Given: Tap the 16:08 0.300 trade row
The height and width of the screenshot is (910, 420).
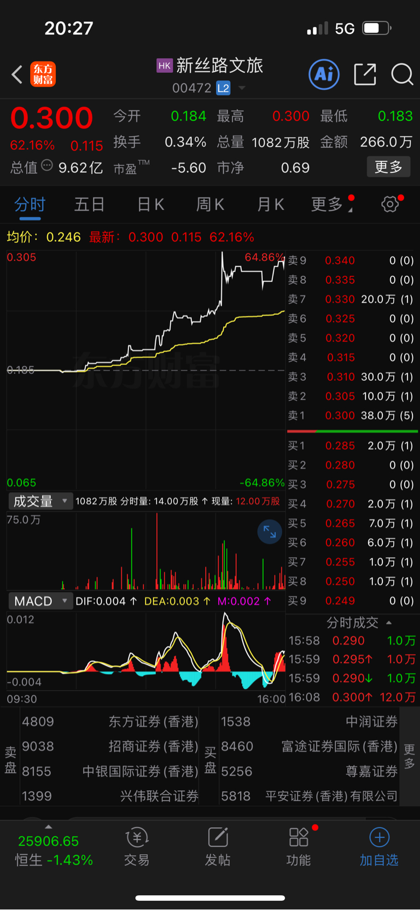Looking at the screenshot, I should pyautogui.click(x=352, y=697).
